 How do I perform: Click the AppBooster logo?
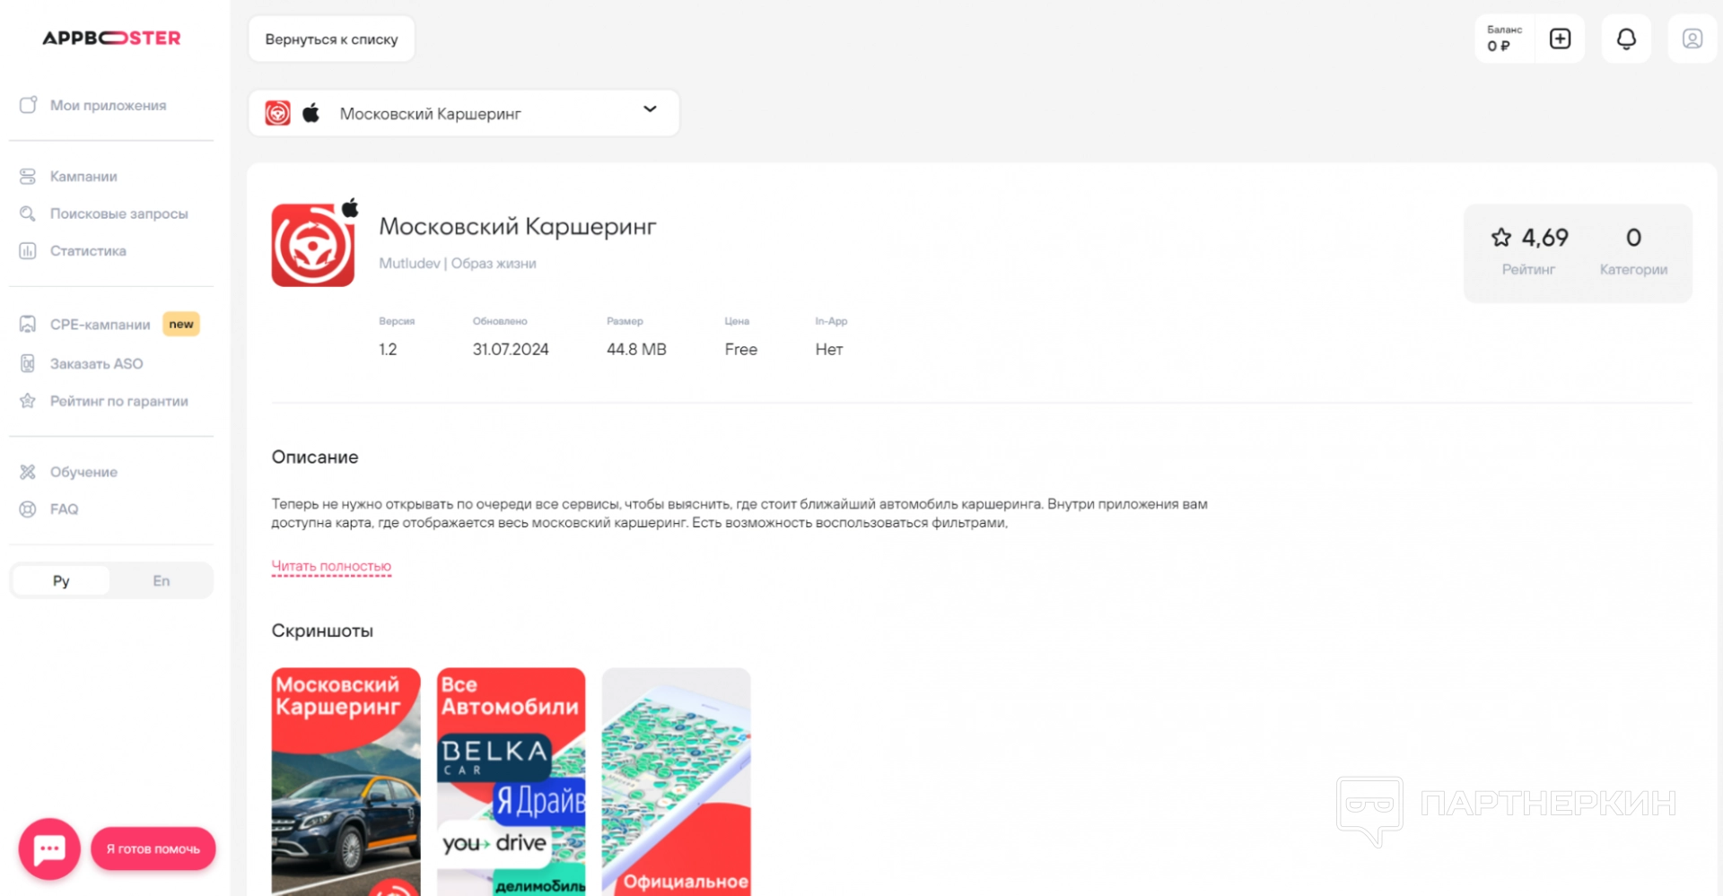pos(111,39)
